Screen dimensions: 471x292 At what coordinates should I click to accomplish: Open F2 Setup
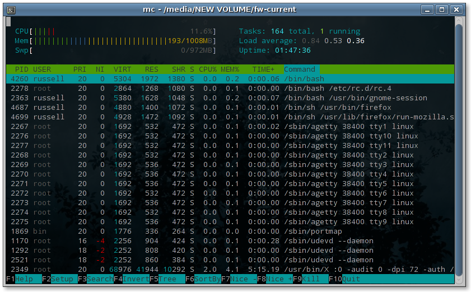(x=60, y=279)
